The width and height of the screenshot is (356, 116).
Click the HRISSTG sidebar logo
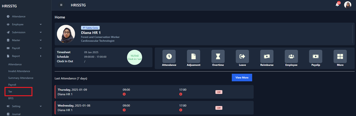click(x=9, y=6)
